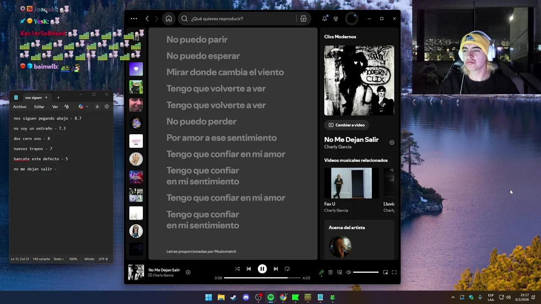
Task: Jump to lyric No puedo parir
Action: [197, 40]
